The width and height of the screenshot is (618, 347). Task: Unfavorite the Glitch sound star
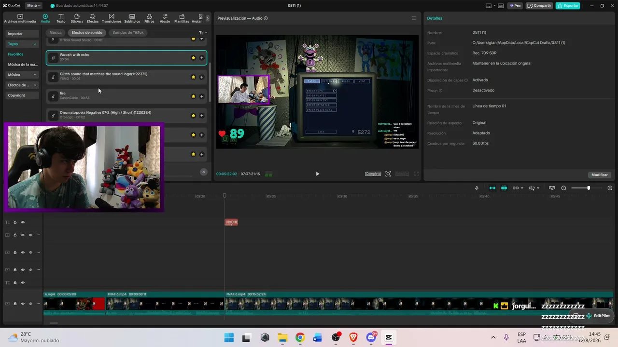[x=194, y=77]
